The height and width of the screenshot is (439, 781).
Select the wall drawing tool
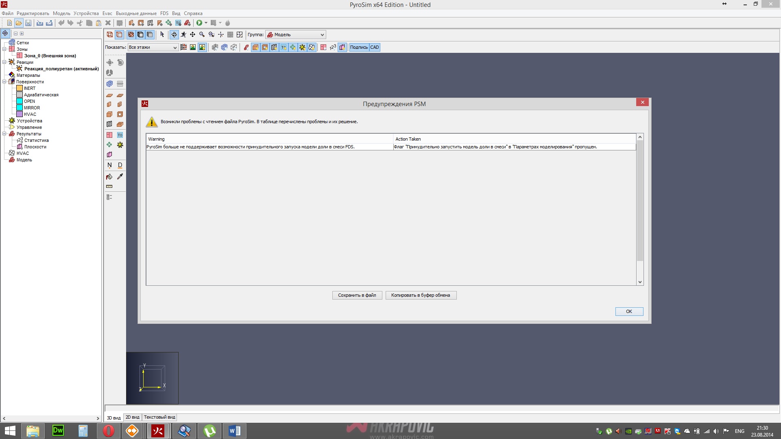pyautogui.click(x=109, y=104)
